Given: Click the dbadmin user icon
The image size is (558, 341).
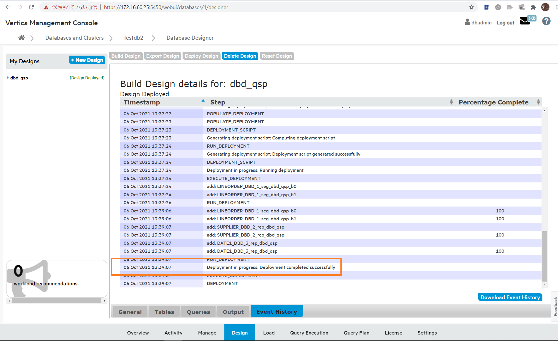Looking at the screenshot, I should pyautogui.click(x=467, y=22).
